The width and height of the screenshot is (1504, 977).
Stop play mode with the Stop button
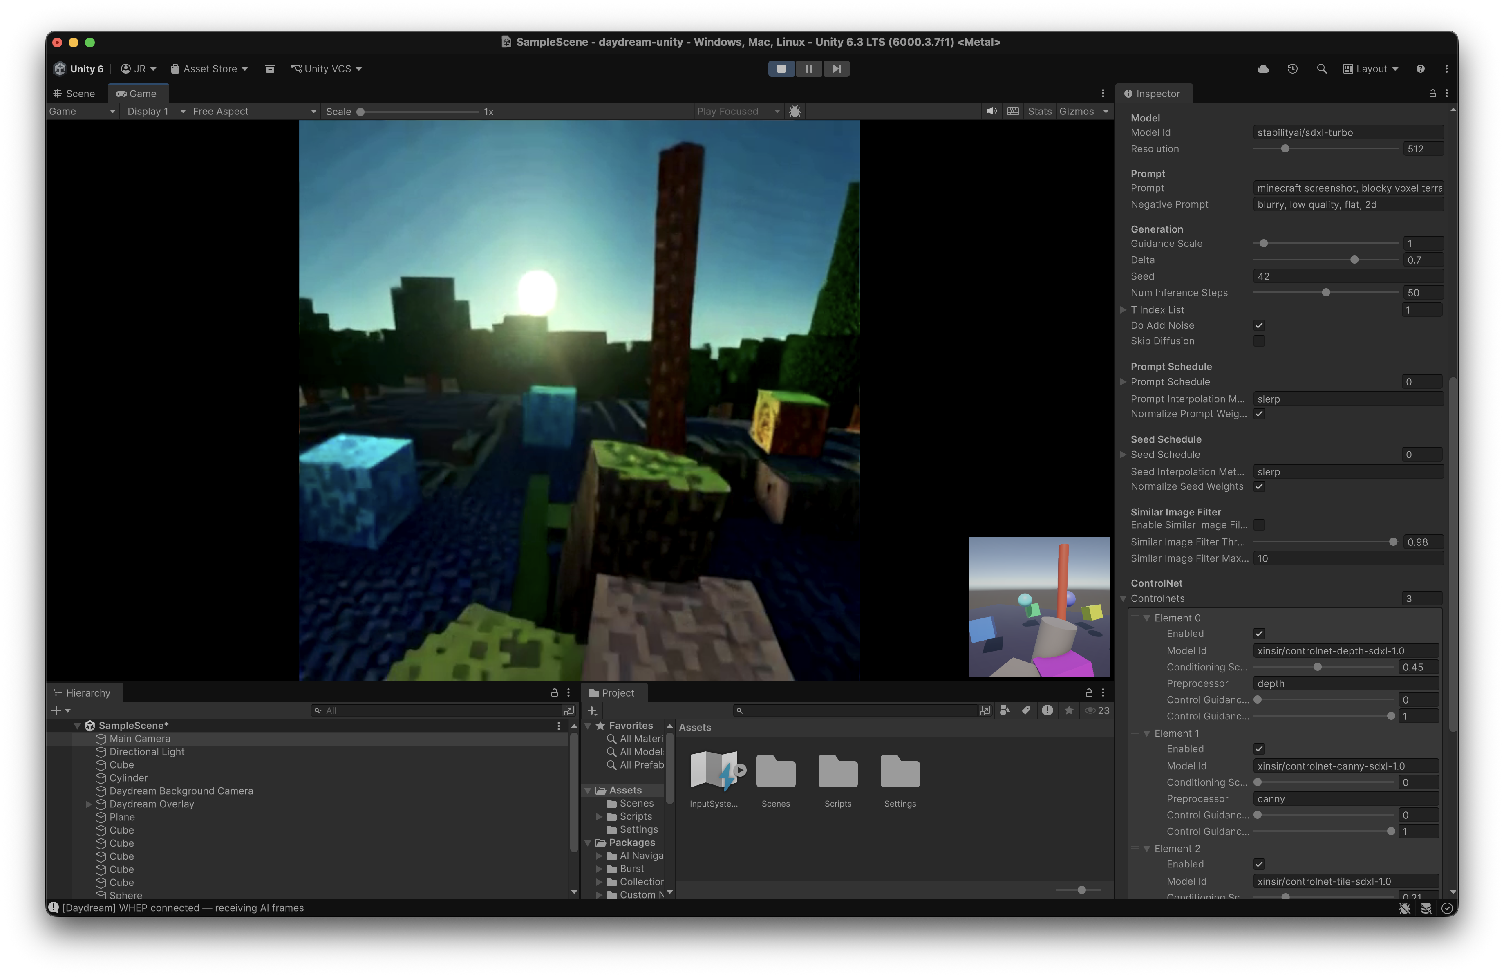coord(781,68)
